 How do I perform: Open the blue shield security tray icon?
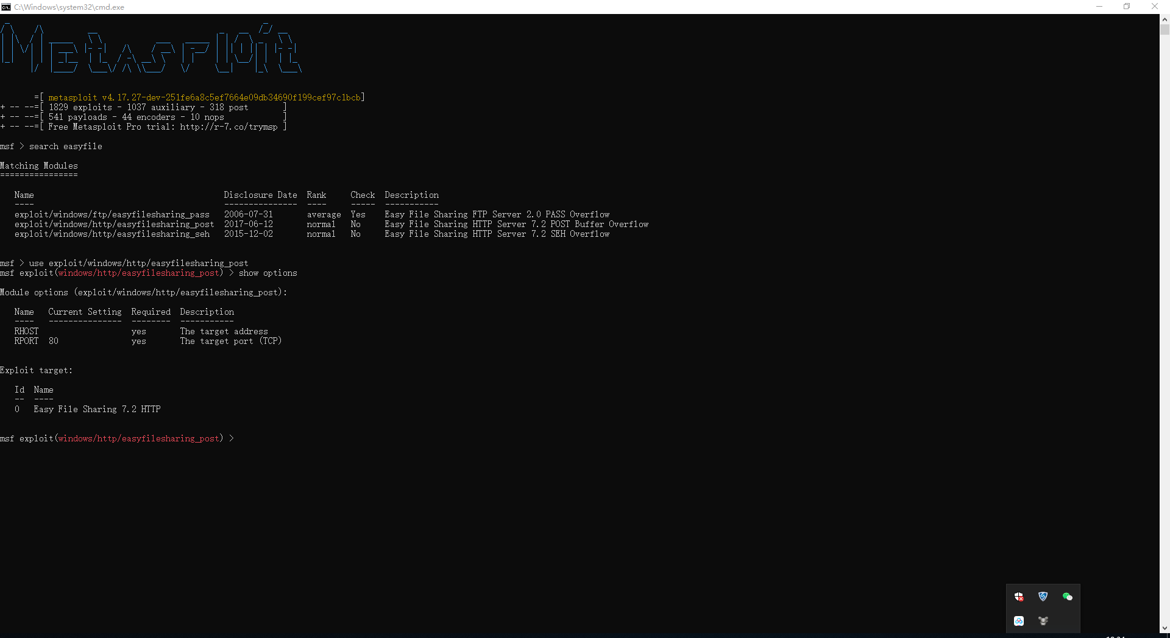coord(1043,597)
